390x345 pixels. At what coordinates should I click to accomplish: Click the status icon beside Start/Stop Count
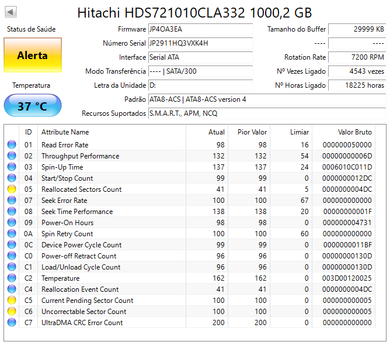pyautogui.click(x=12, y=178)
